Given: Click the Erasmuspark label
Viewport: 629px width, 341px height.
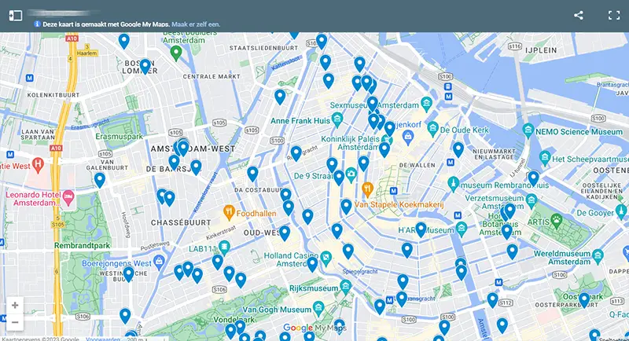Looking at the screenshot, I should click(x=120, y=136).
